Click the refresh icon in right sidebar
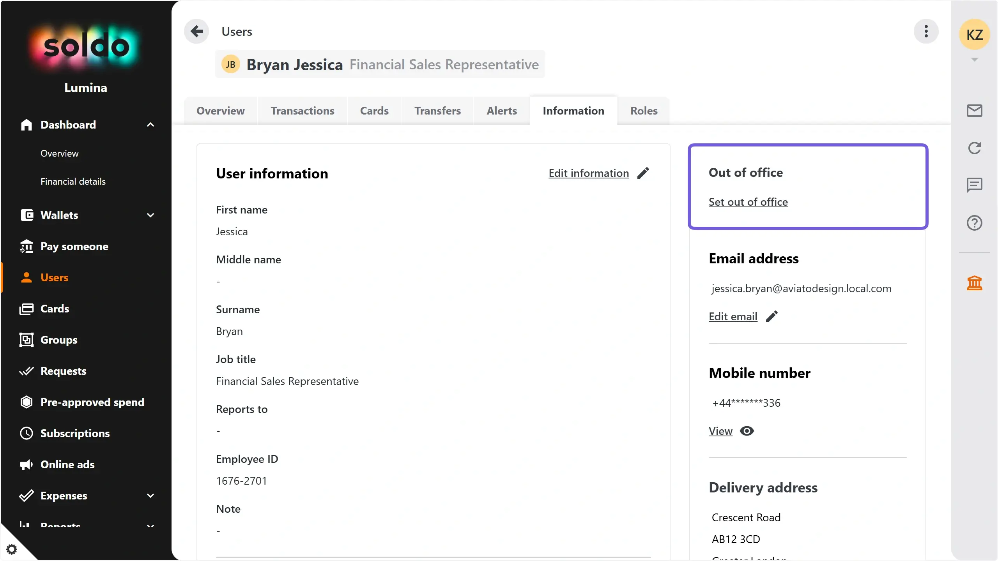 pyautogui.click(x=974, y=148)
